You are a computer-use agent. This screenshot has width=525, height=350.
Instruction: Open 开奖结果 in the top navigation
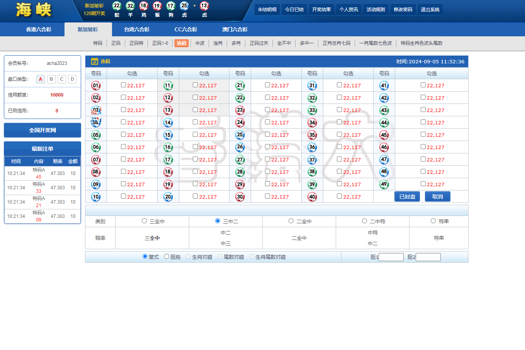tap(321, 10)
